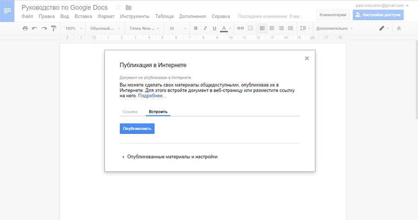The height and width of the screenshot is (220, 418).
Task: Click the Print icon in toolbar
Action: [x=25, y=28]
